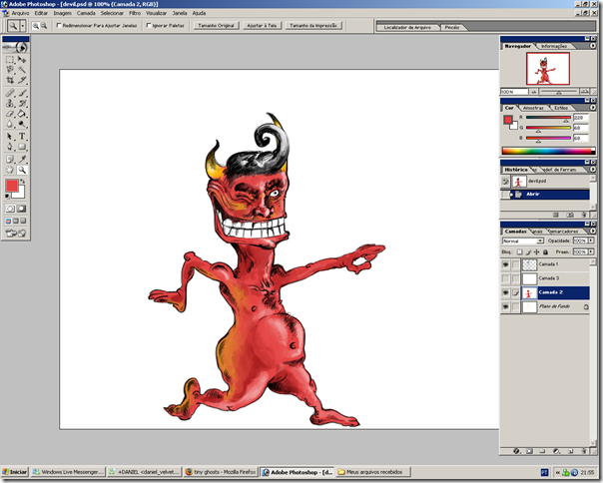Open Histórico panel flyout menu
The image size is (603, 483).
[x=593, y=170]
